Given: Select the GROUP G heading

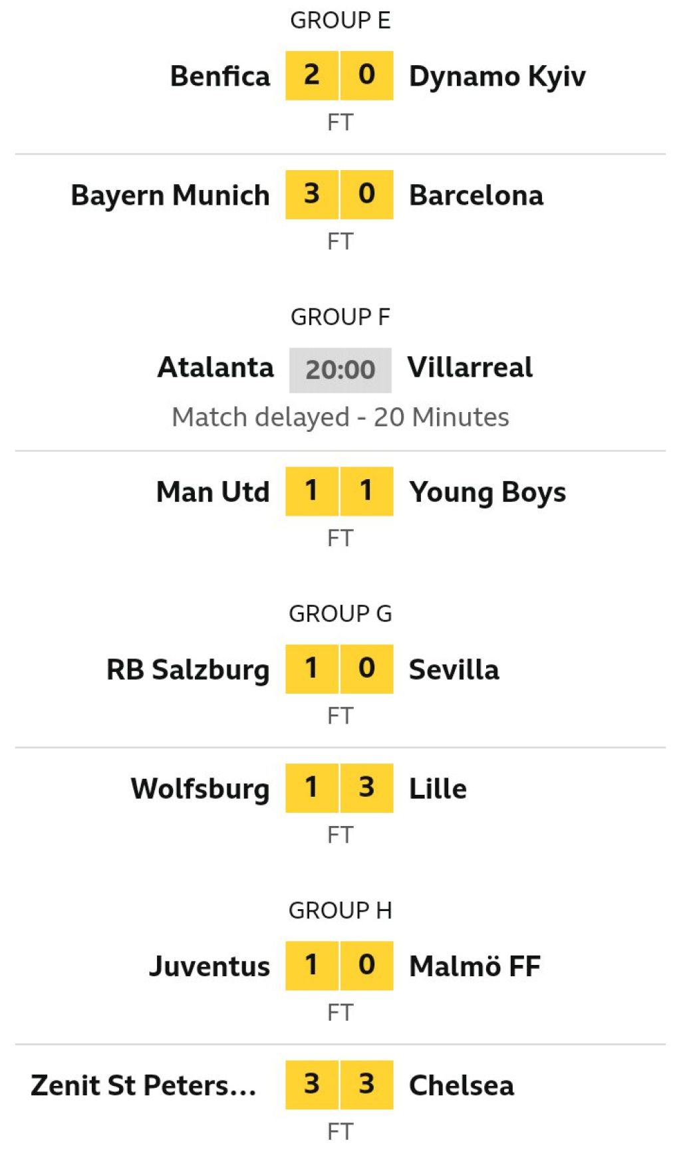Looking at the screenshot, I should click(x=340, y=613).
